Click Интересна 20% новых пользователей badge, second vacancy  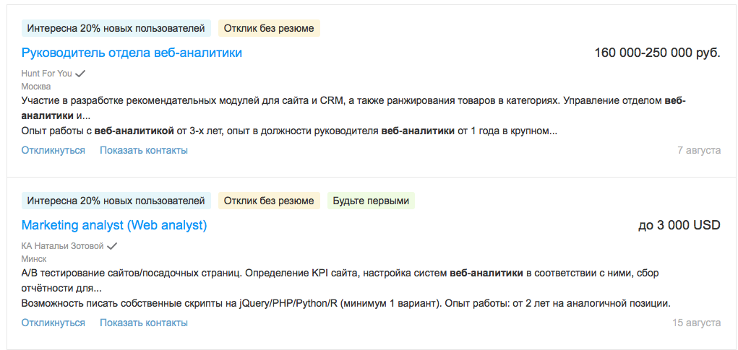click(x=116, y=201)
